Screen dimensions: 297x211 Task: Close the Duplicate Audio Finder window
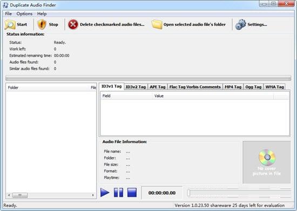pyautogui.click(x=286, y=4)
